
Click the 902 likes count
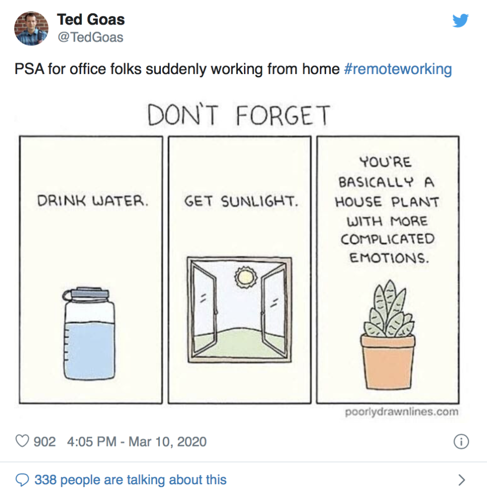coord(44,442)
